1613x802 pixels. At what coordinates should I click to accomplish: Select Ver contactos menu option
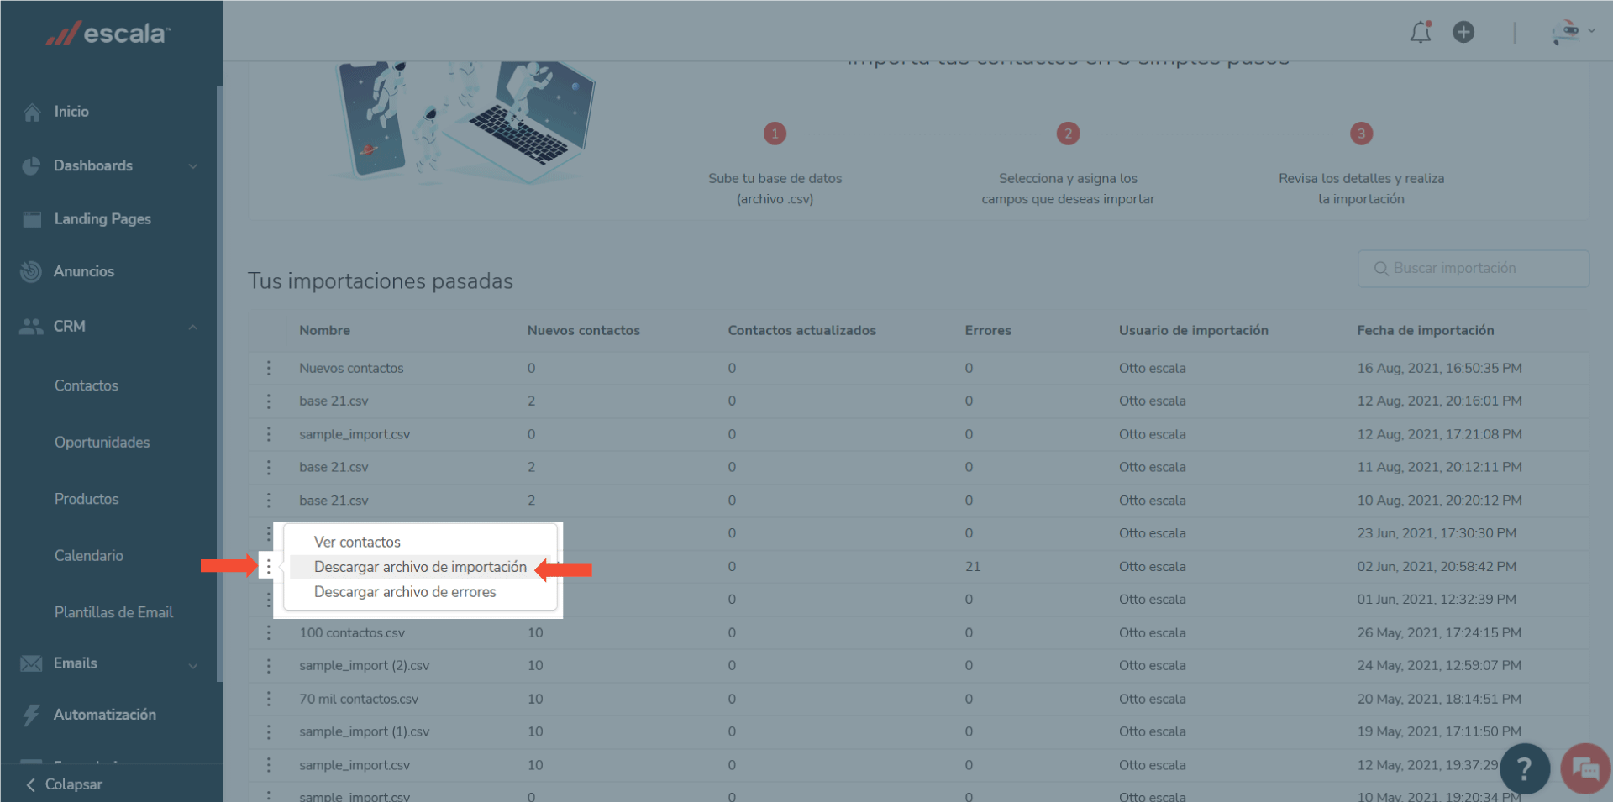357,542
